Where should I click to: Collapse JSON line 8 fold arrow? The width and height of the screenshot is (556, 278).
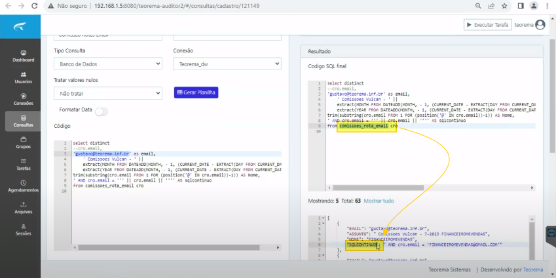323,255
